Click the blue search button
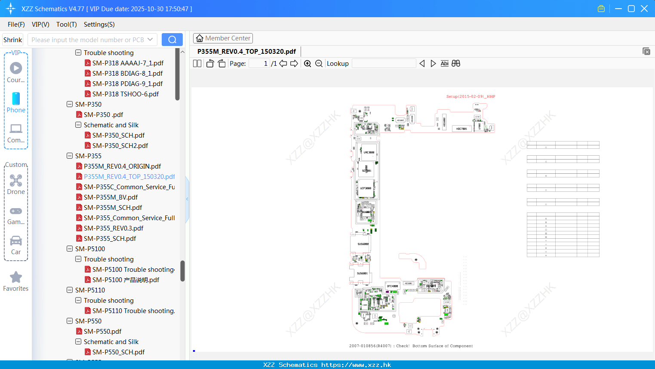Viewport: 655px width, 369px height. click(x=172, y=40)
